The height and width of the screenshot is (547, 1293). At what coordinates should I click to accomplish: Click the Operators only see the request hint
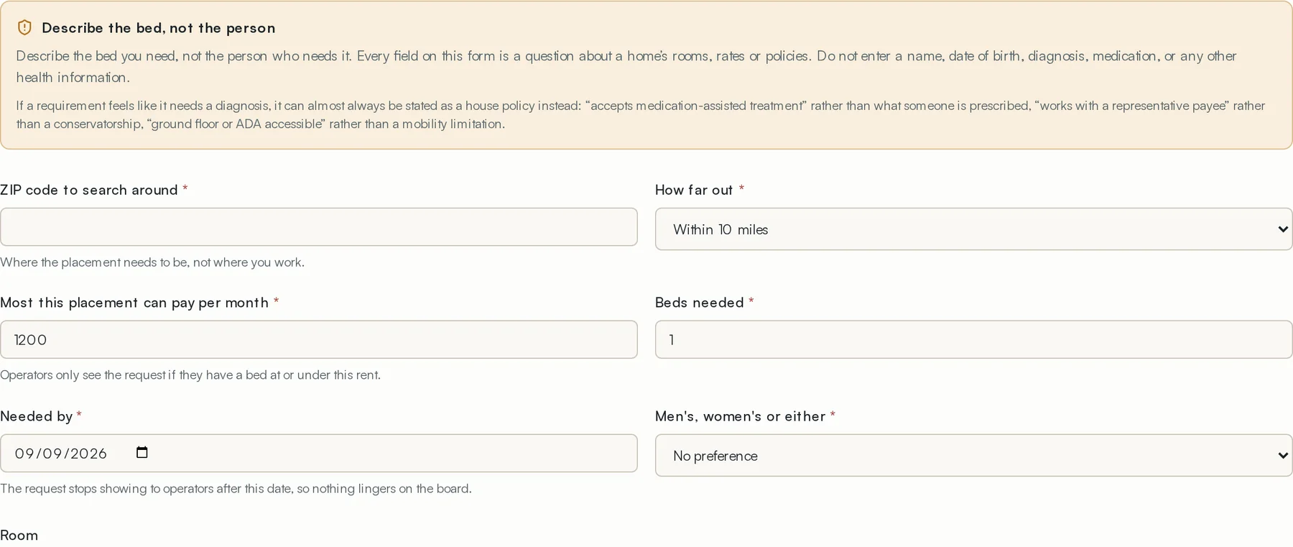tap(190, 374)
